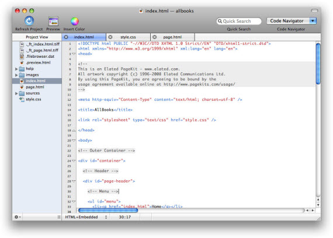
Task: Click the Refresh Project toolbar icon
Action: [x=29, y=21]
